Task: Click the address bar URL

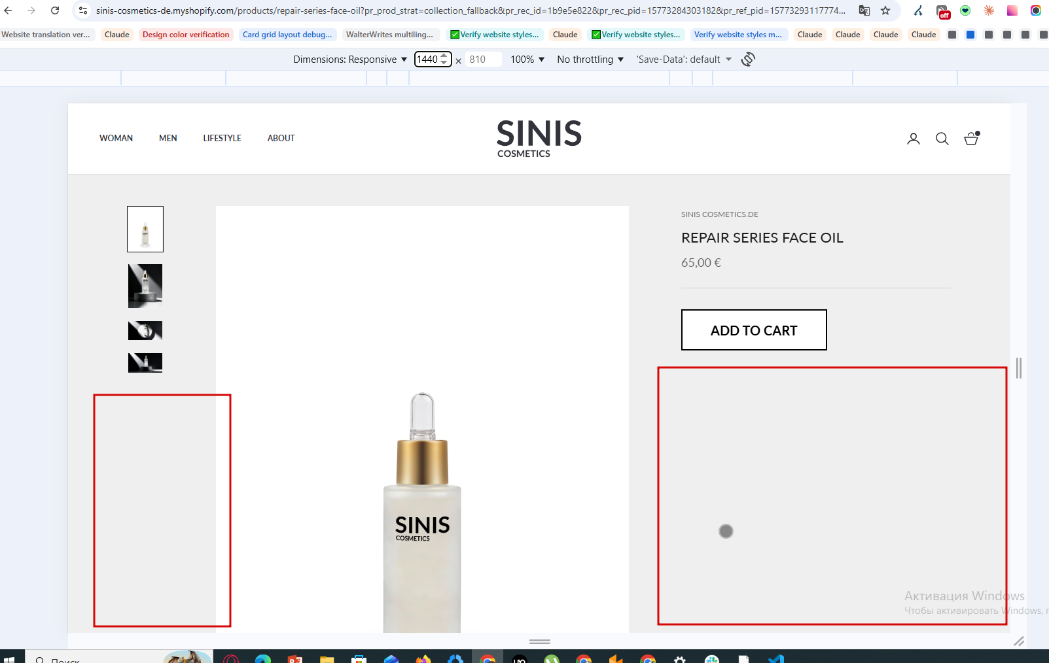Action: pyautogui.click(x=471, y=10)
